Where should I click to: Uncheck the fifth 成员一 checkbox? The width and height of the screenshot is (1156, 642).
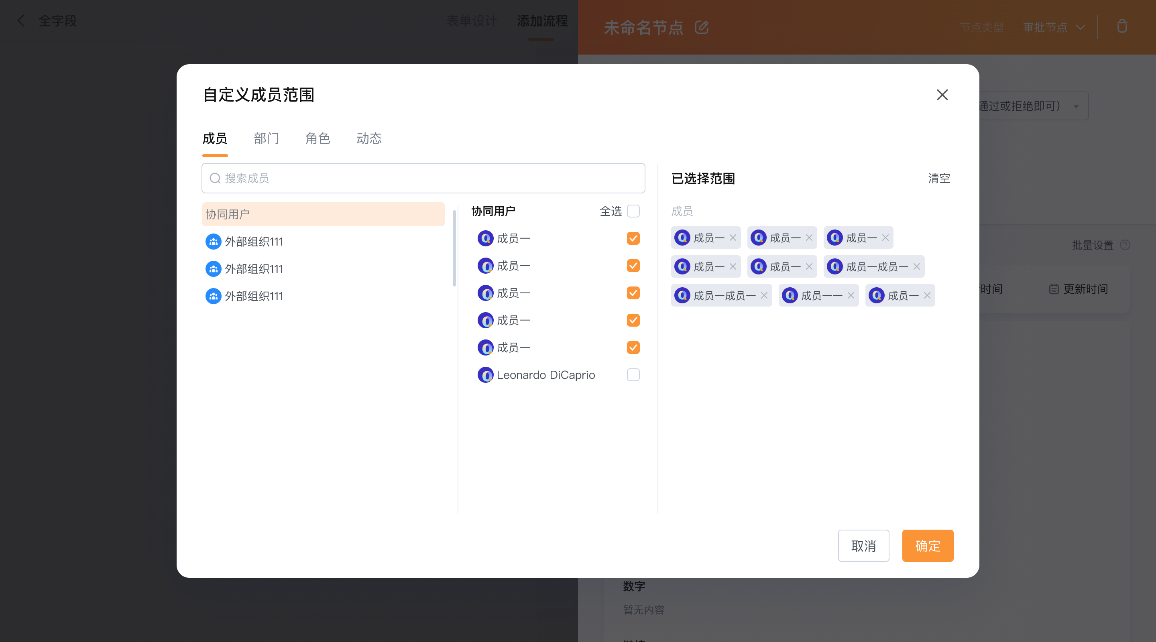point(633,348)
